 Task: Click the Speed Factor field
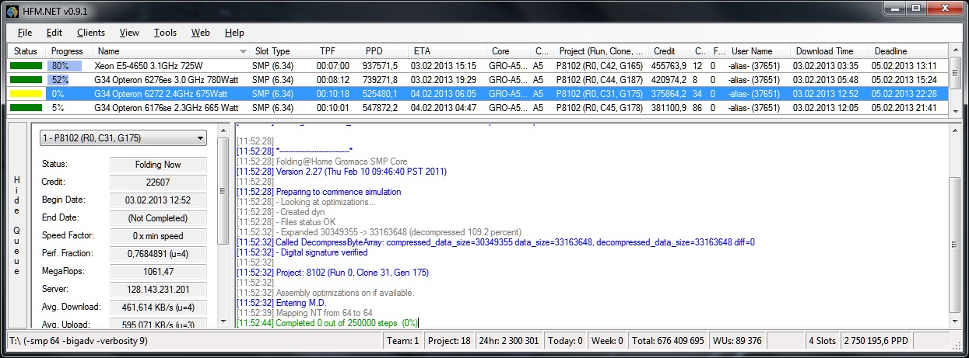point(159,236)
